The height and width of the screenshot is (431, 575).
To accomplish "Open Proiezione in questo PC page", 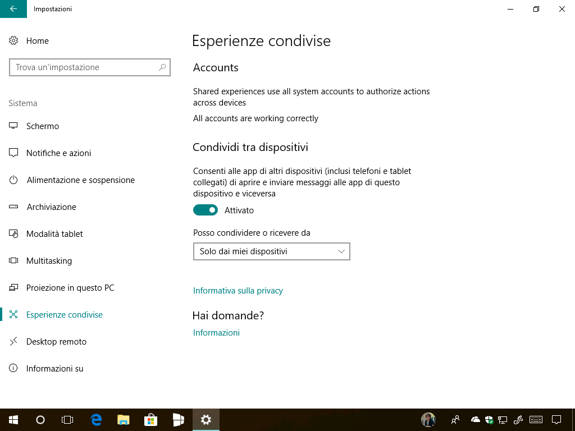I will [x=70, y=288].
